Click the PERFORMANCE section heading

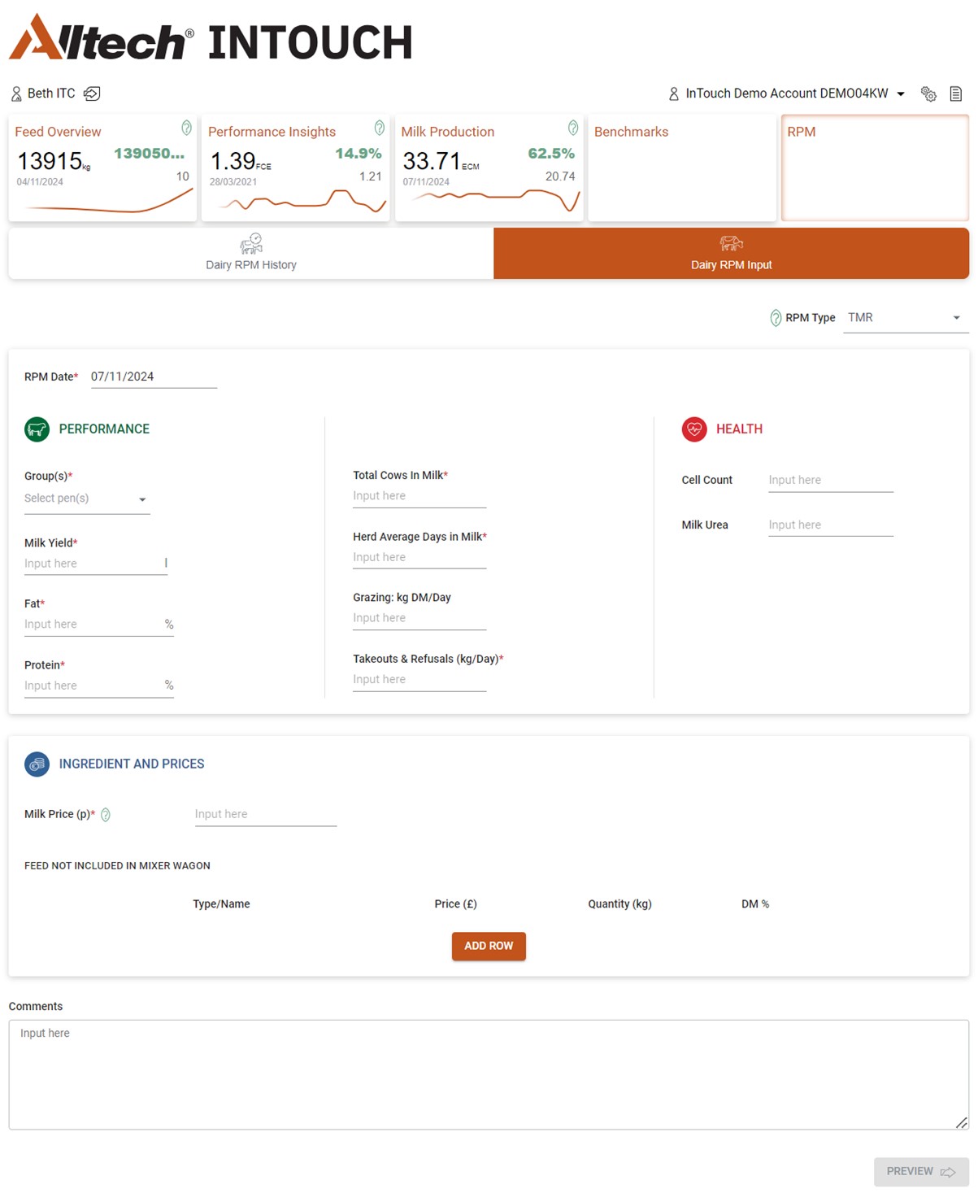(x=104, y=429)
